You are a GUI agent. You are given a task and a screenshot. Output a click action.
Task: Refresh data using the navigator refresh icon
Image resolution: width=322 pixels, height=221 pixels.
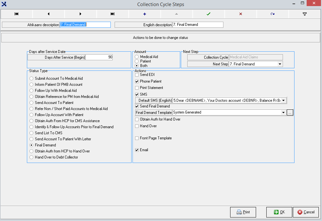[273, 14]
